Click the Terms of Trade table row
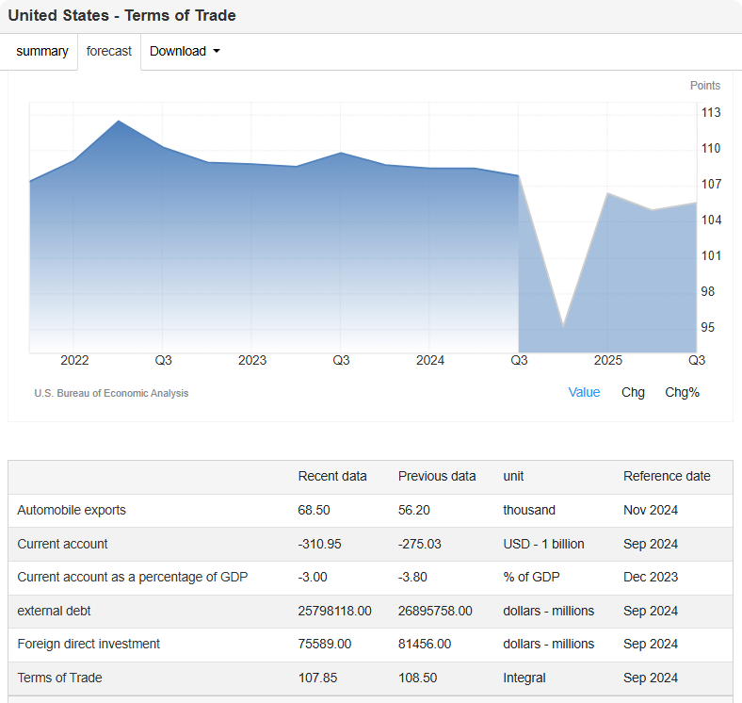Viewport: 742px width, 703px height. coord(59,678)
